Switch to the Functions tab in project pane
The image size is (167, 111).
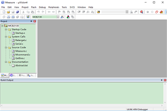[22, 75]
